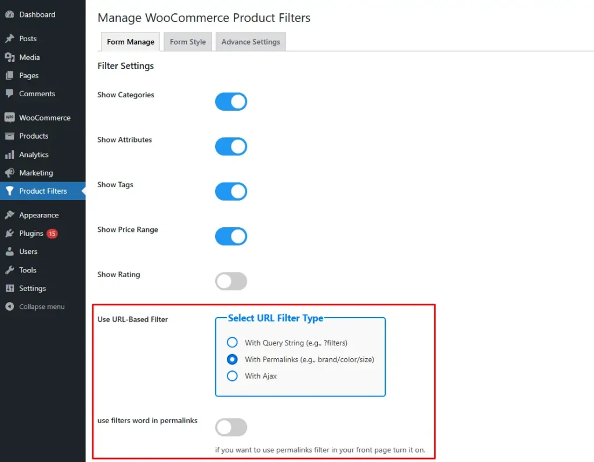Image resolution: width=594 pixels, height=462 pixels.
Task: Click the permalinks front page help text
Action: coord(320,450)
